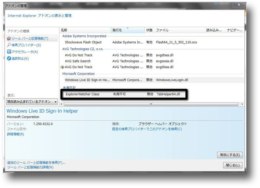Click the tracking protection blocked icon
Viewport: 260px width, 188px height.
(9, 58)
